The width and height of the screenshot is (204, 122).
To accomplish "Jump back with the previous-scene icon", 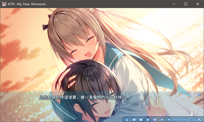I will click(162, 120).
